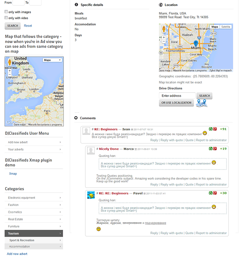Open Your adverts in user menu
The height and width of the screenshot is (260, 243).
click(34, 149)
